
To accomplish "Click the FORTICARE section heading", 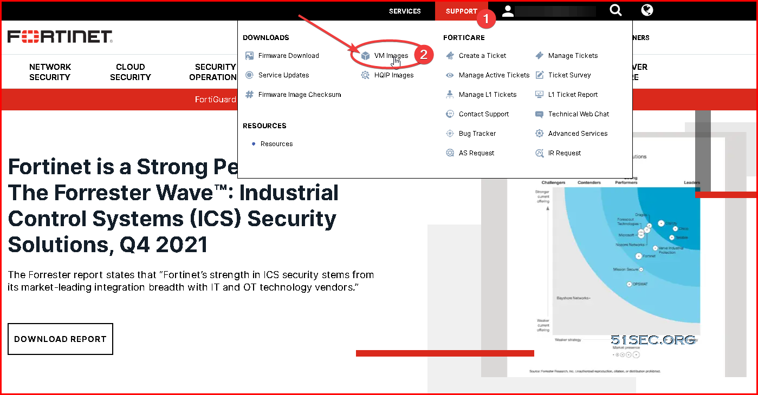I will pos(464,38).
